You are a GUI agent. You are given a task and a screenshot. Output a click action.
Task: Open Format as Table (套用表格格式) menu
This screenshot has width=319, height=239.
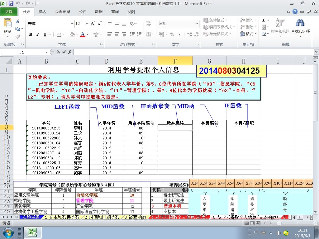pos(219,27)
